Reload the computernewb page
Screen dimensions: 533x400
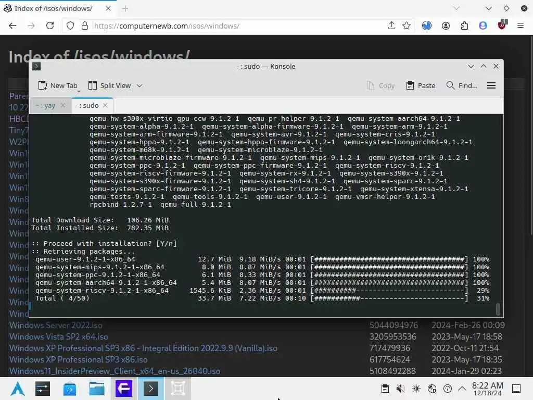pyautogui.click(x=50, y=26)
